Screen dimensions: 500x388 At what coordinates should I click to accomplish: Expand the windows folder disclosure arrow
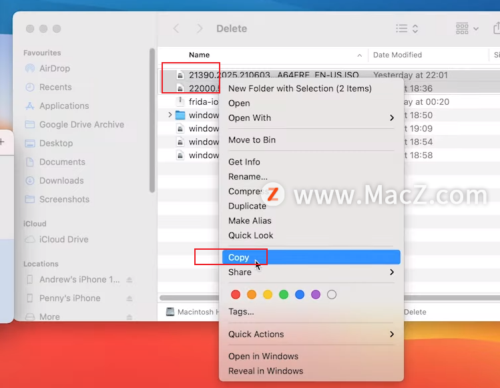[x=170, y=115]
